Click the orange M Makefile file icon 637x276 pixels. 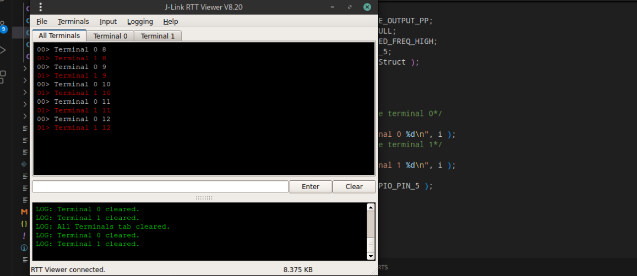click(24, 212)
